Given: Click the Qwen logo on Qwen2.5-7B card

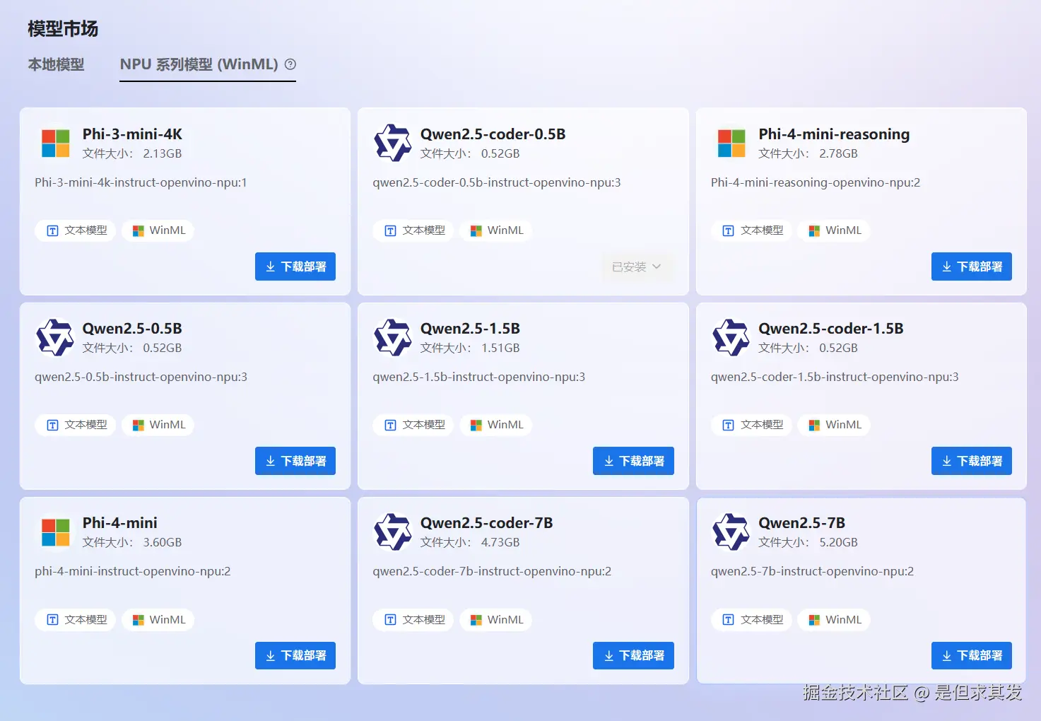Looking at the screenshot, I should click(731, 532).
